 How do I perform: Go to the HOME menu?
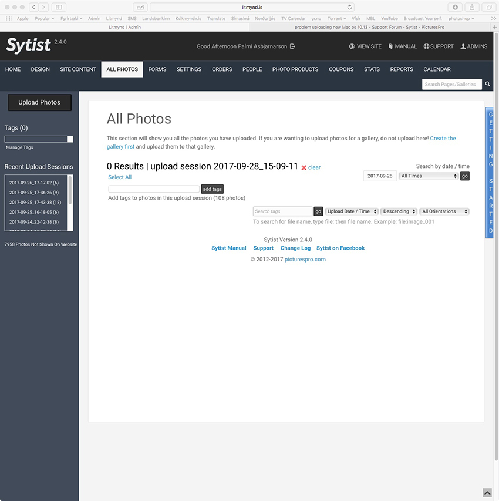tap(13, 69)
